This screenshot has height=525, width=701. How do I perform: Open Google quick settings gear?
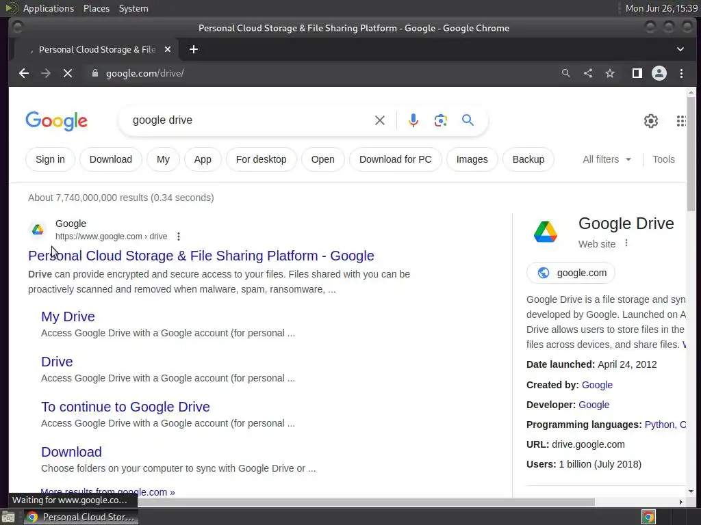pyautogui.click(x=651, y=120)
